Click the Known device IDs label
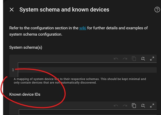 click(25, 94)
